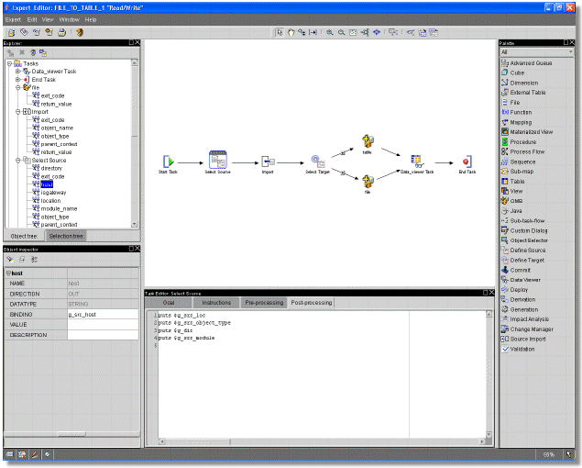Collapse the Tasks root tree node
The width and height of the screenshot is (582, 468).
(x=10, y=64)
